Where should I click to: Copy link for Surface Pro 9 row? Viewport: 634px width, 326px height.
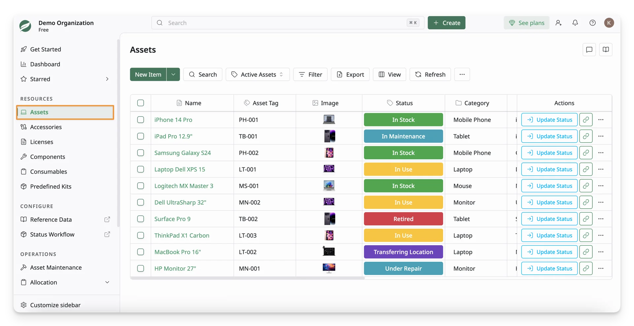[586, 219]
